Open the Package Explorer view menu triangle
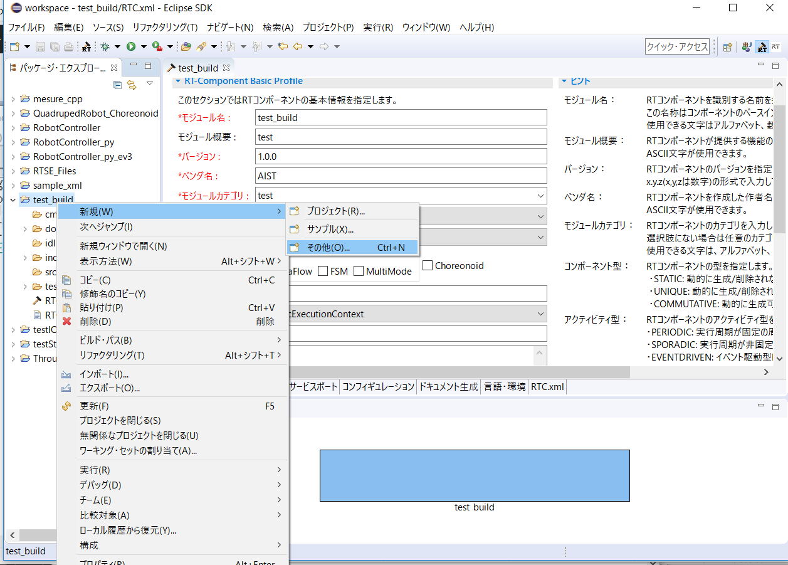 (x=150, y=83)
